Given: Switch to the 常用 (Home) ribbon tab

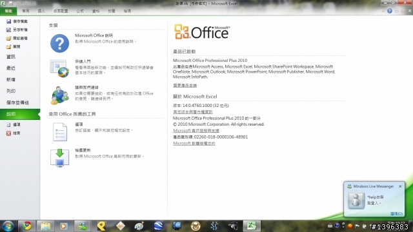Looking at the screenshot, I should (x=26, y=11).
